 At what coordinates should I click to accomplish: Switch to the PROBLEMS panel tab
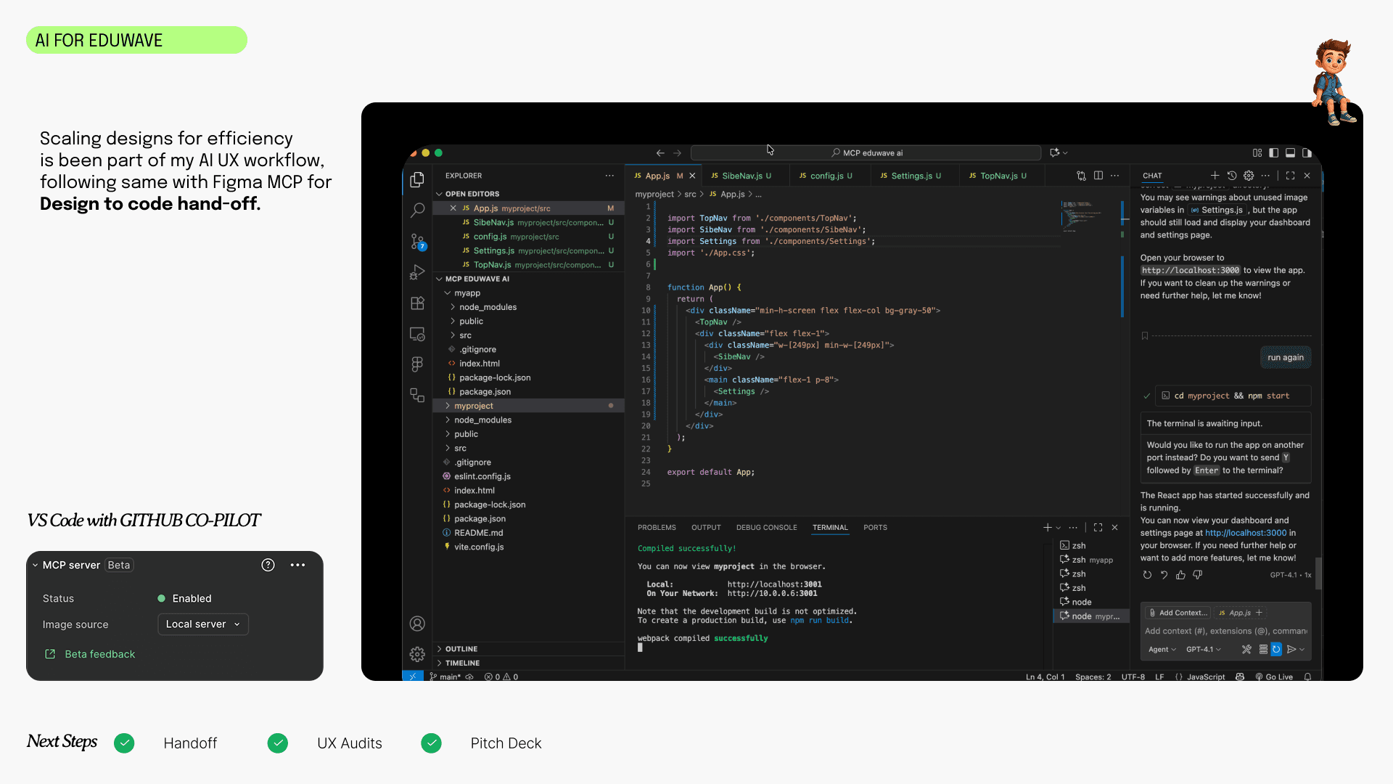click(x=657, y=528)
